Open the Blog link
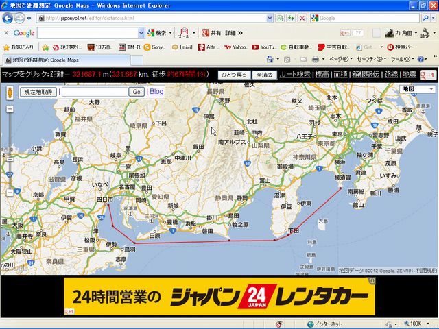Viewport: 439px width, 329px height. (x=156, y=91)
